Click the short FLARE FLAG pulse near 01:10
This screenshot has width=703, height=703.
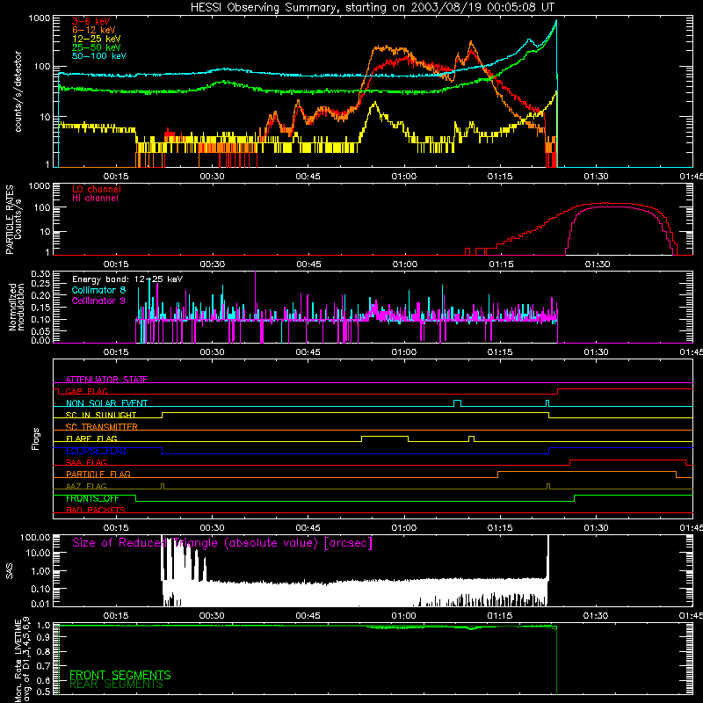[x=471, y=438]
